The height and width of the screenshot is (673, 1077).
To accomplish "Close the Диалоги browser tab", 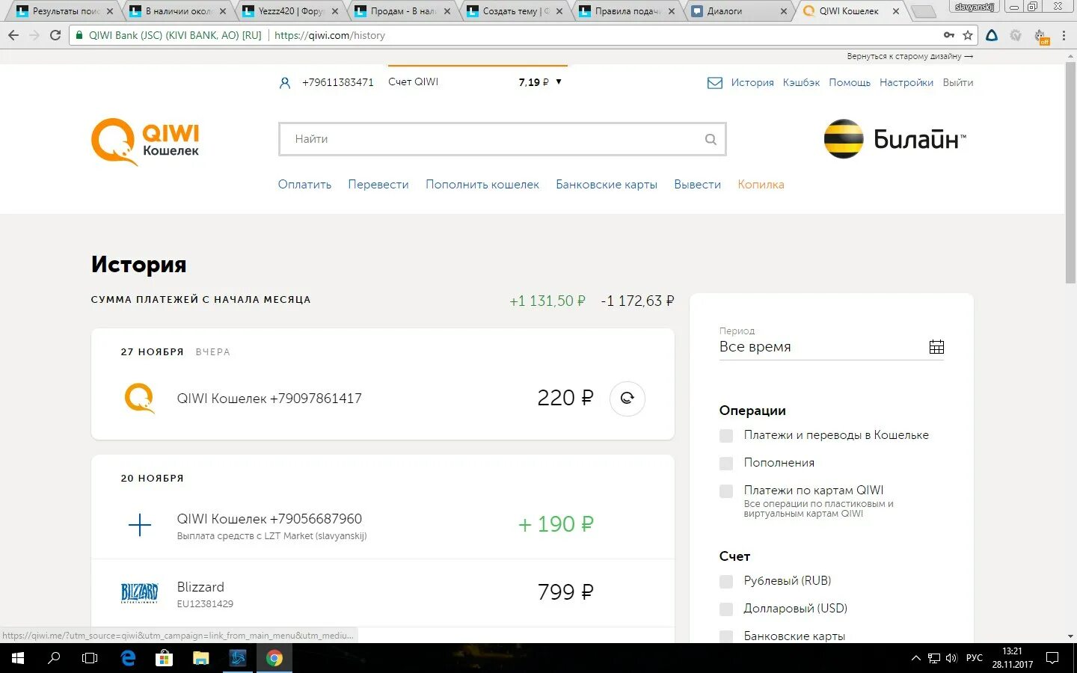I will click(784, 11).
